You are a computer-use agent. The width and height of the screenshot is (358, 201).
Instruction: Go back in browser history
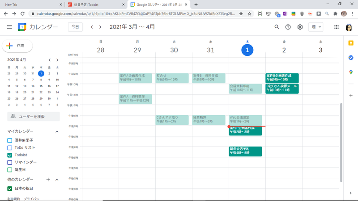pyautogui.click(x=6, y=14)
